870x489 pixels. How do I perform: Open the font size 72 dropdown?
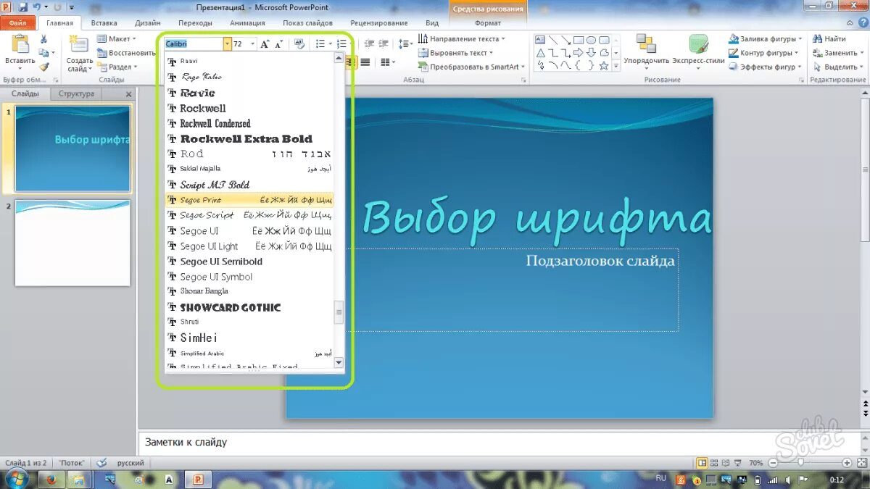pos(252,44)
